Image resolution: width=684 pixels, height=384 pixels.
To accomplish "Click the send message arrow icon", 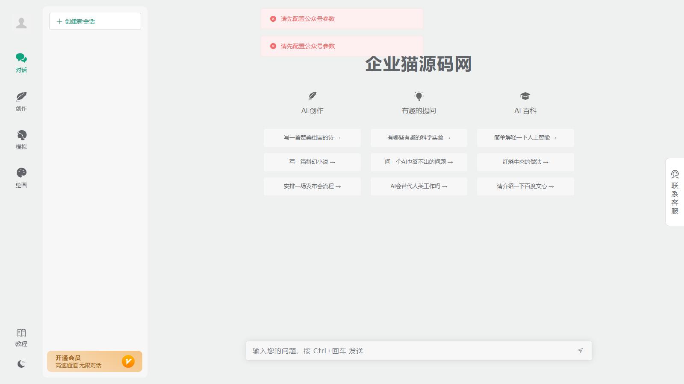I will pyautogui.click(x=580, y=351).
